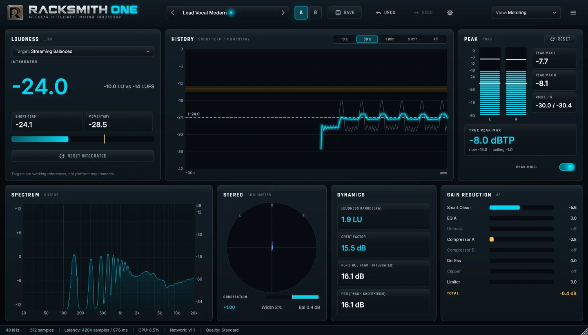Select the 10 s history range
588x335 pixels.
click(x=344, y=39)
